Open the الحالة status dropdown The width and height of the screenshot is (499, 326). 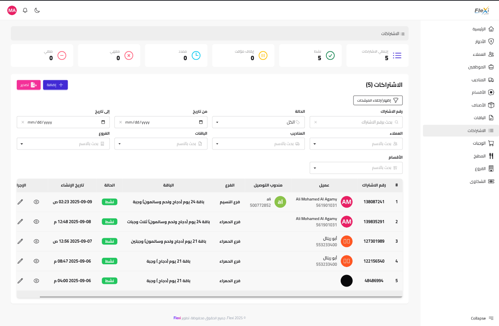coord(258,122)
